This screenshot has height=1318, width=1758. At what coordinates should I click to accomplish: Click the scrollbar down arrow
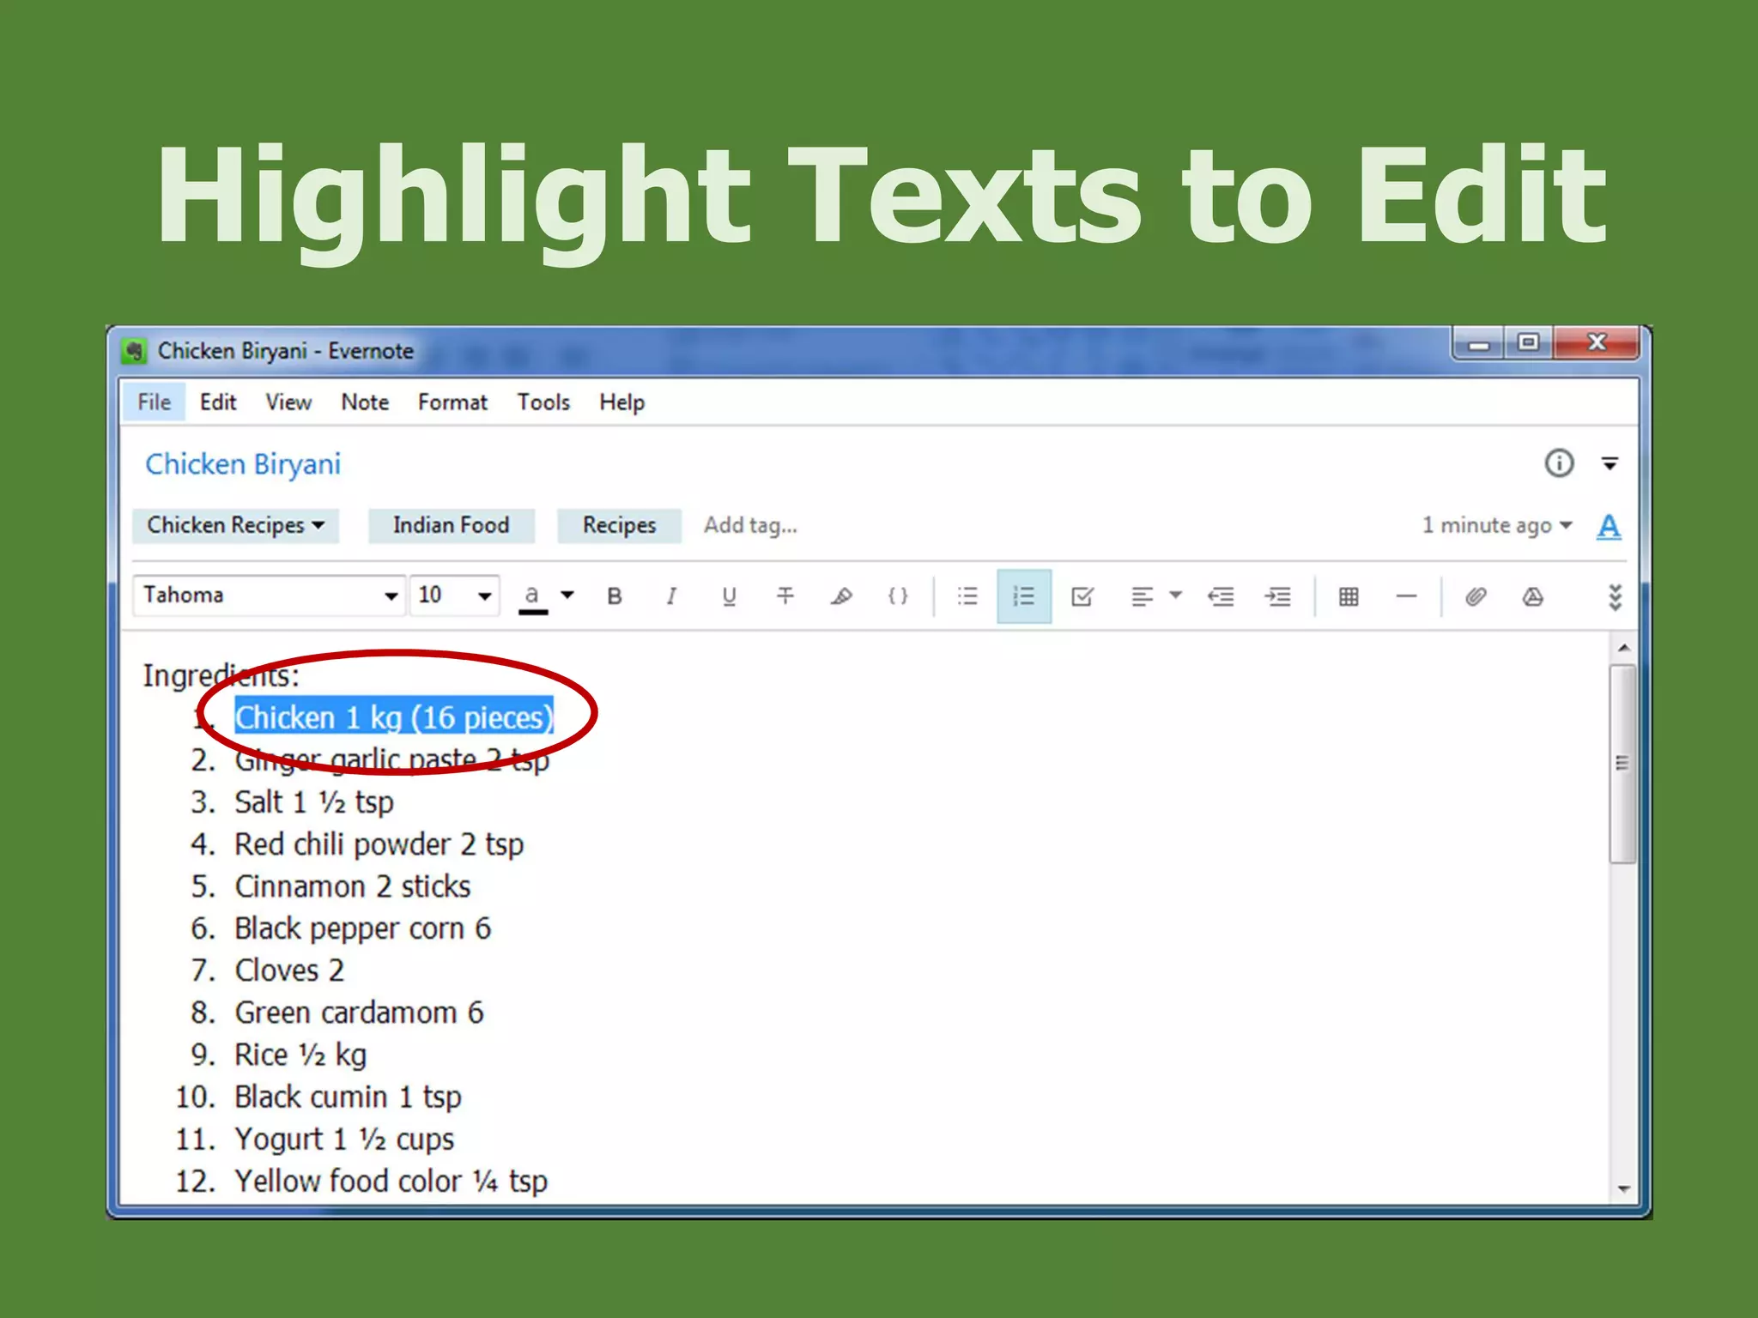(x=1622, y=1188)
